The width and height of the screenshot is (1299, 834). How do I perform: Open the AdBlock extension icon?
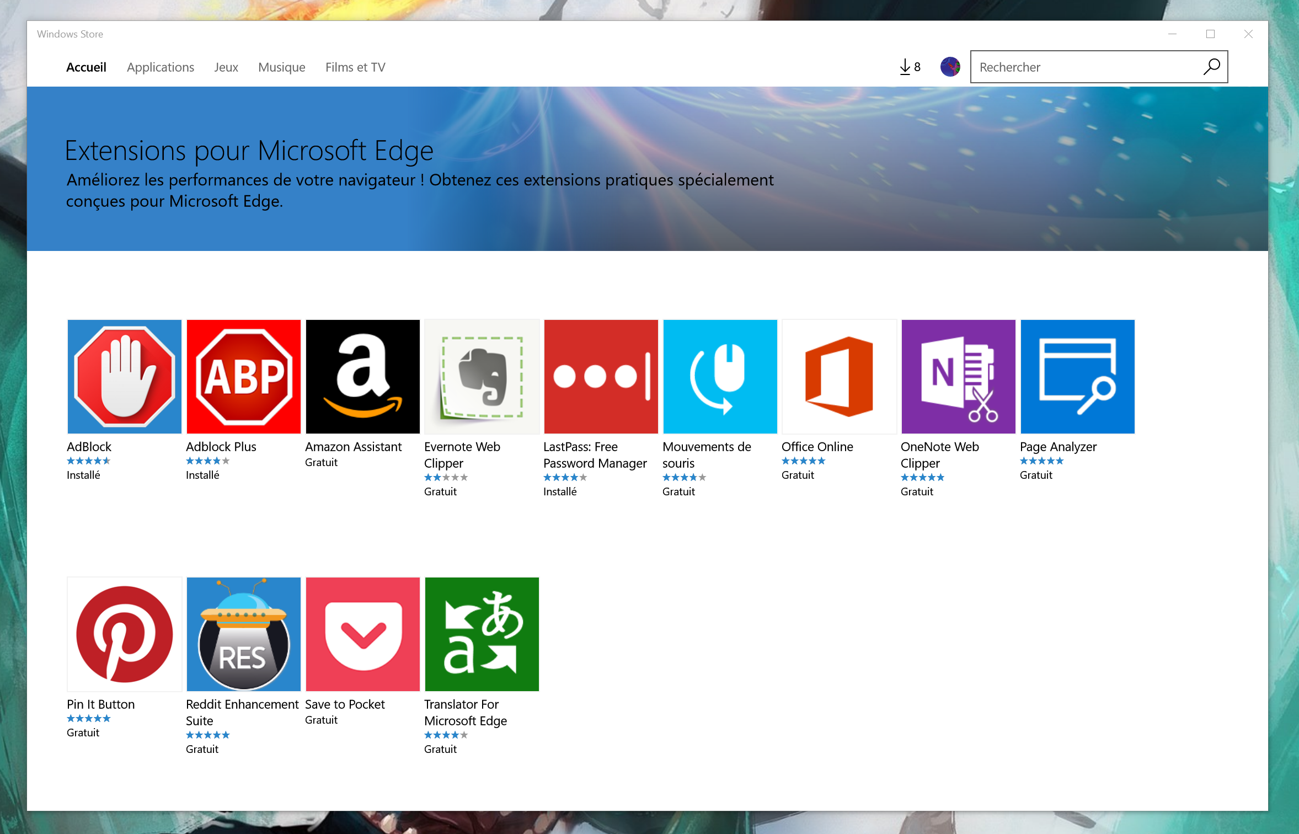[x=125, y=377]
